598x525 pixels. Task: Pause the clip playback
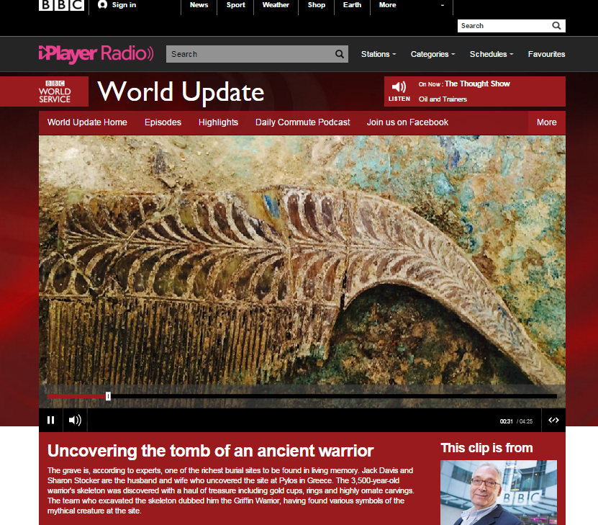pyautogui.click(x=50, y=420)
